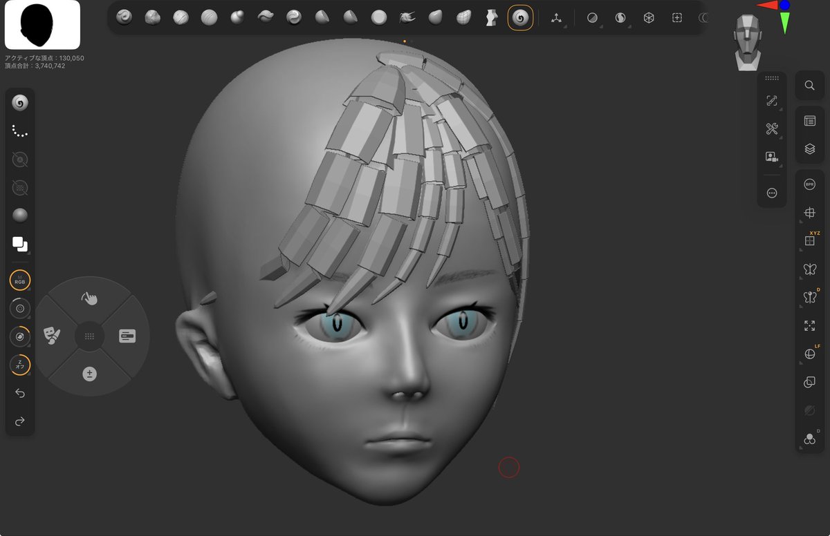Image resolution: width=830 pixels, height=536 pixels.
Task: Select the camera icon in the right floating panel
Action: [772, 157]
